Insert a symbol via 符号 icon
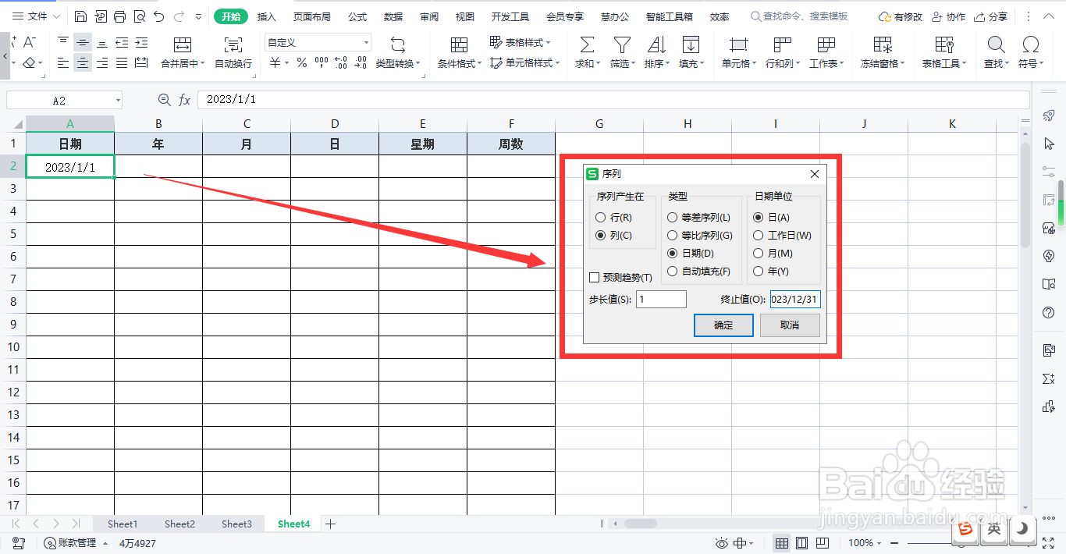Viewport: 1066px width, 554px height. tap(1032, 51)
